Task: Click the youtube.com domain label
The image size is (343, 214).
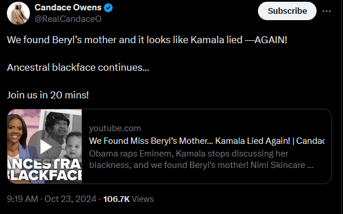Action: pos(115,128)
